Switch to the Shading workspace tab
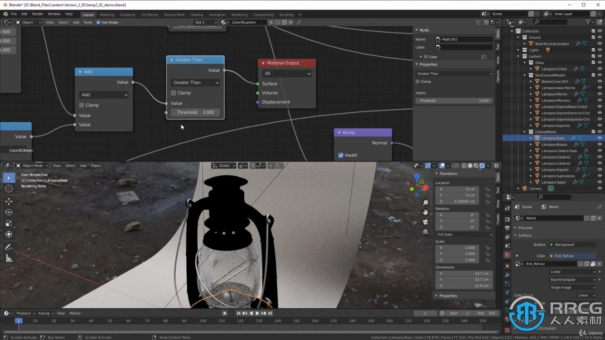 197,15
